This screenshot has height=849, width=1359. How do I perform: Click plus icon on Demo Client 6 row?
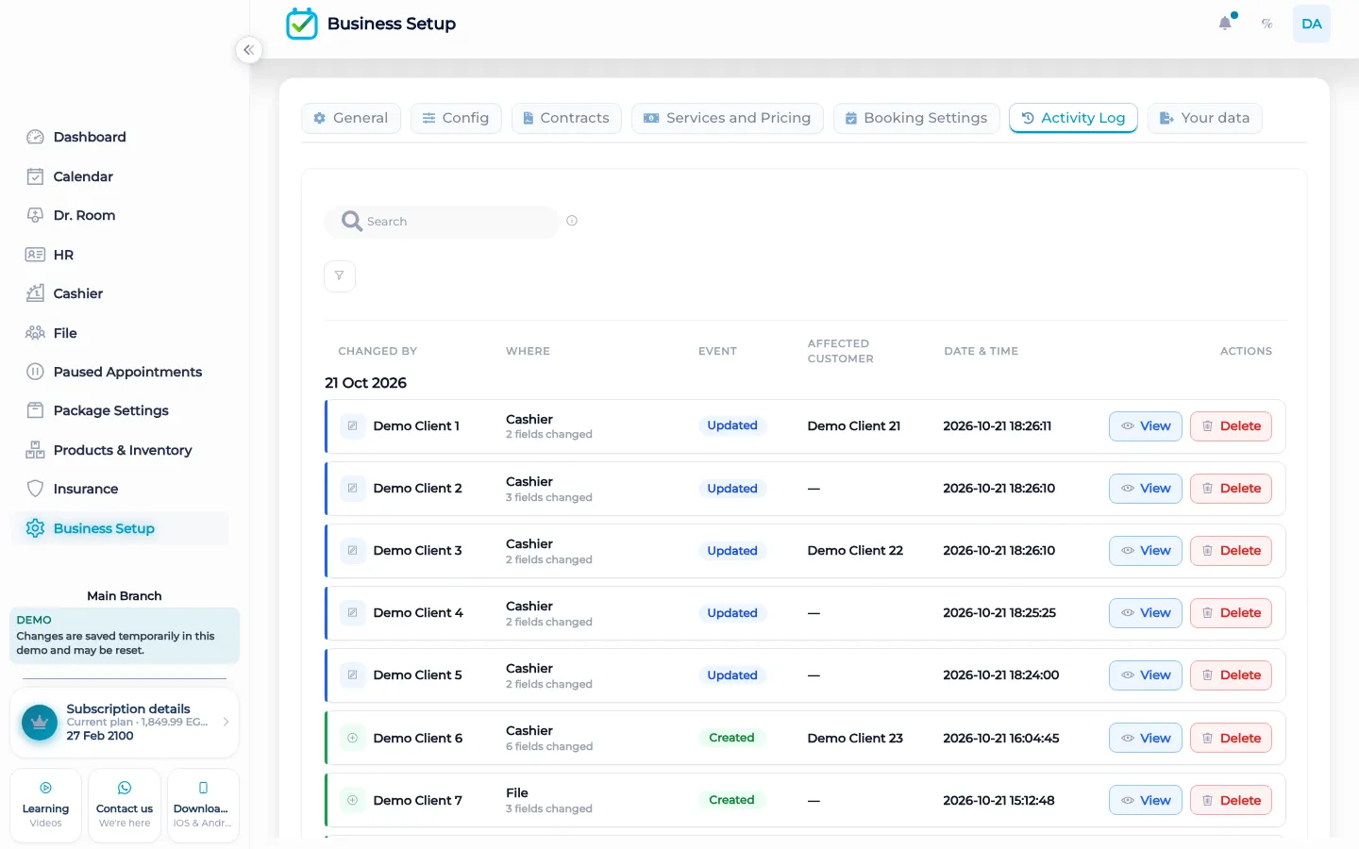352,739
